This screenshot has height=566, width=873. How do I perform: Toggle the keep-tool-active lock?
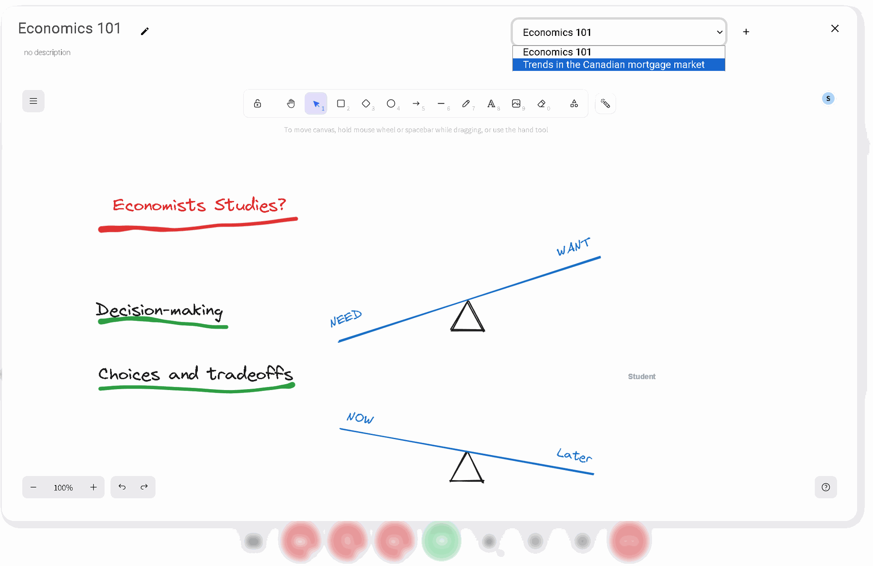coord(257,104)
